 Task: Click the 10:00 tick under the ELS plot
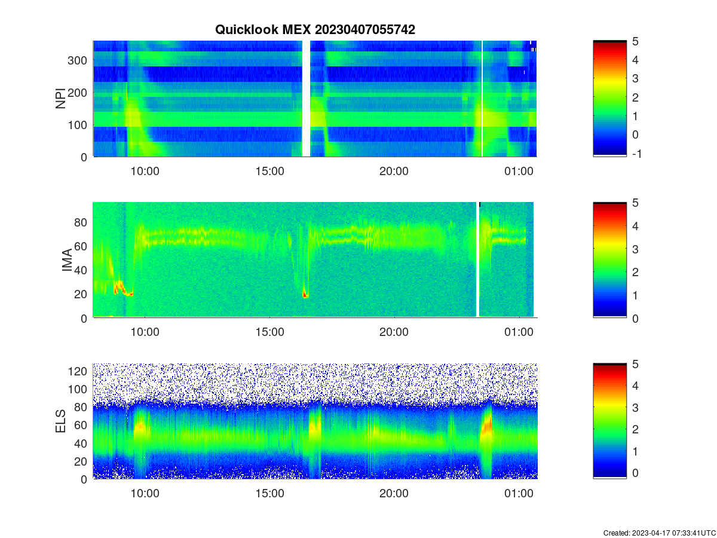pyautogui.click(x=145, y=493)
